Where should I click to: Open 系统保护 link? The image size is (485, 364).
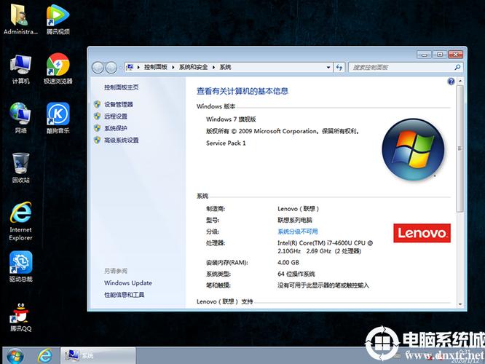[x=116, y=128]
